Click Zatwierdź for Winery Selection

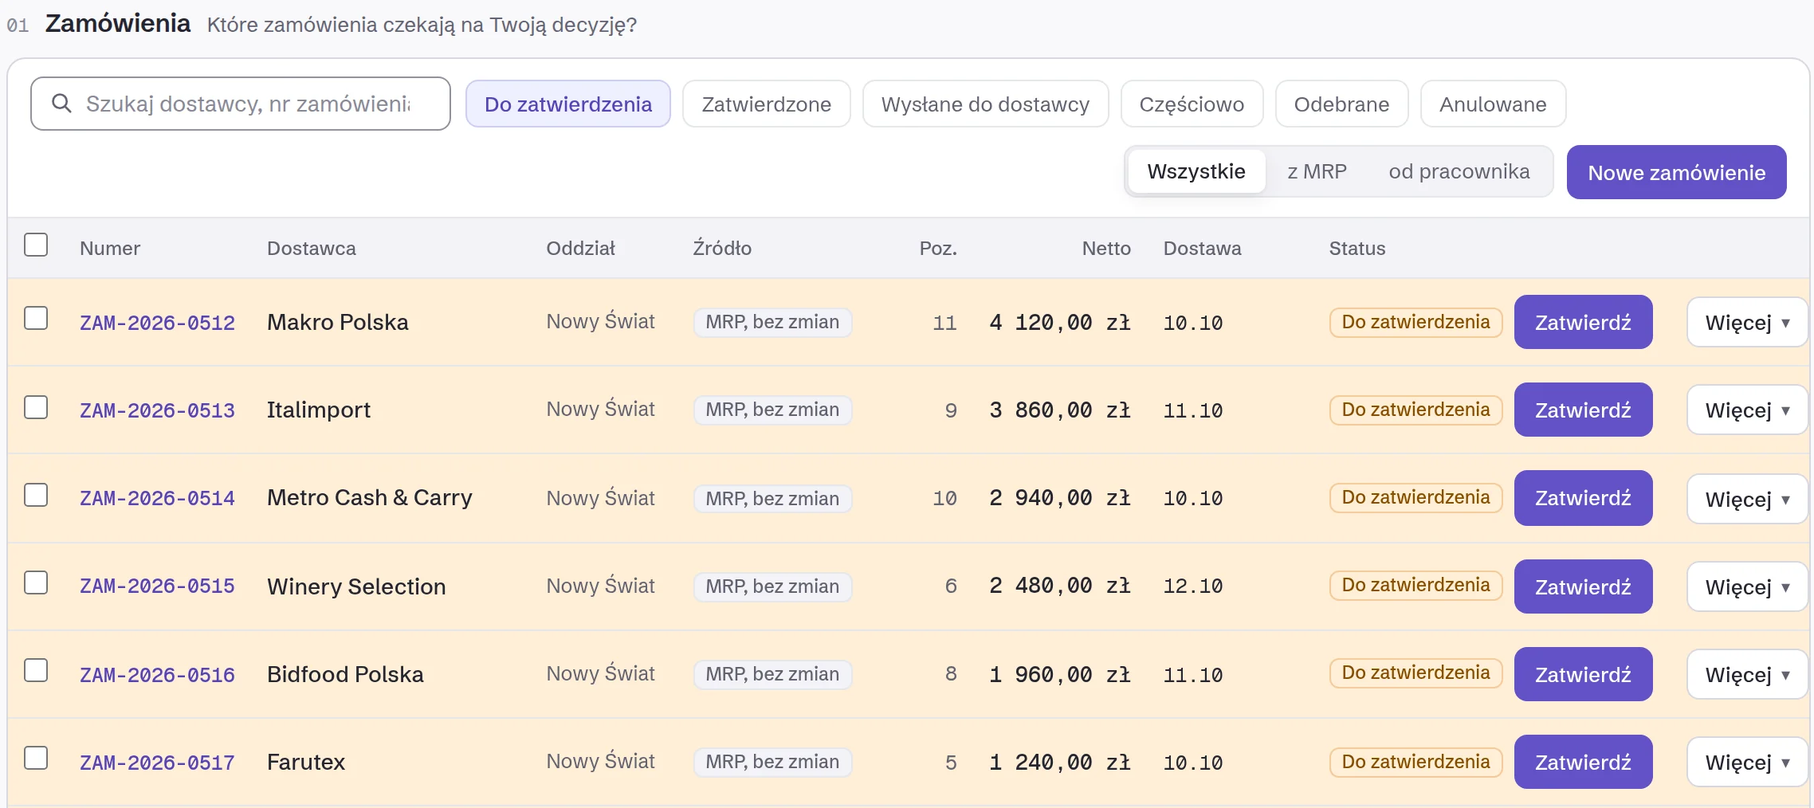pyautogui.click(x=1583, y=586)
